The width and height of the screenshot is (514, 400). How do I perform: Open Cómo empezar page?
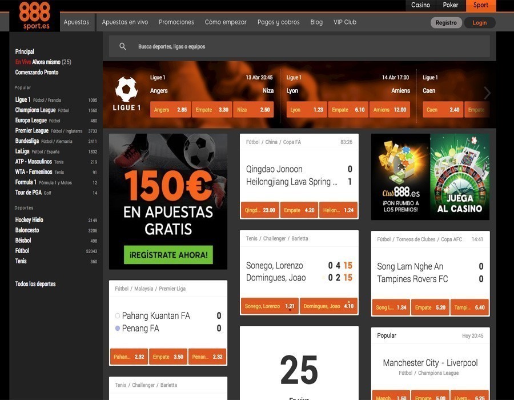[226, 22]
